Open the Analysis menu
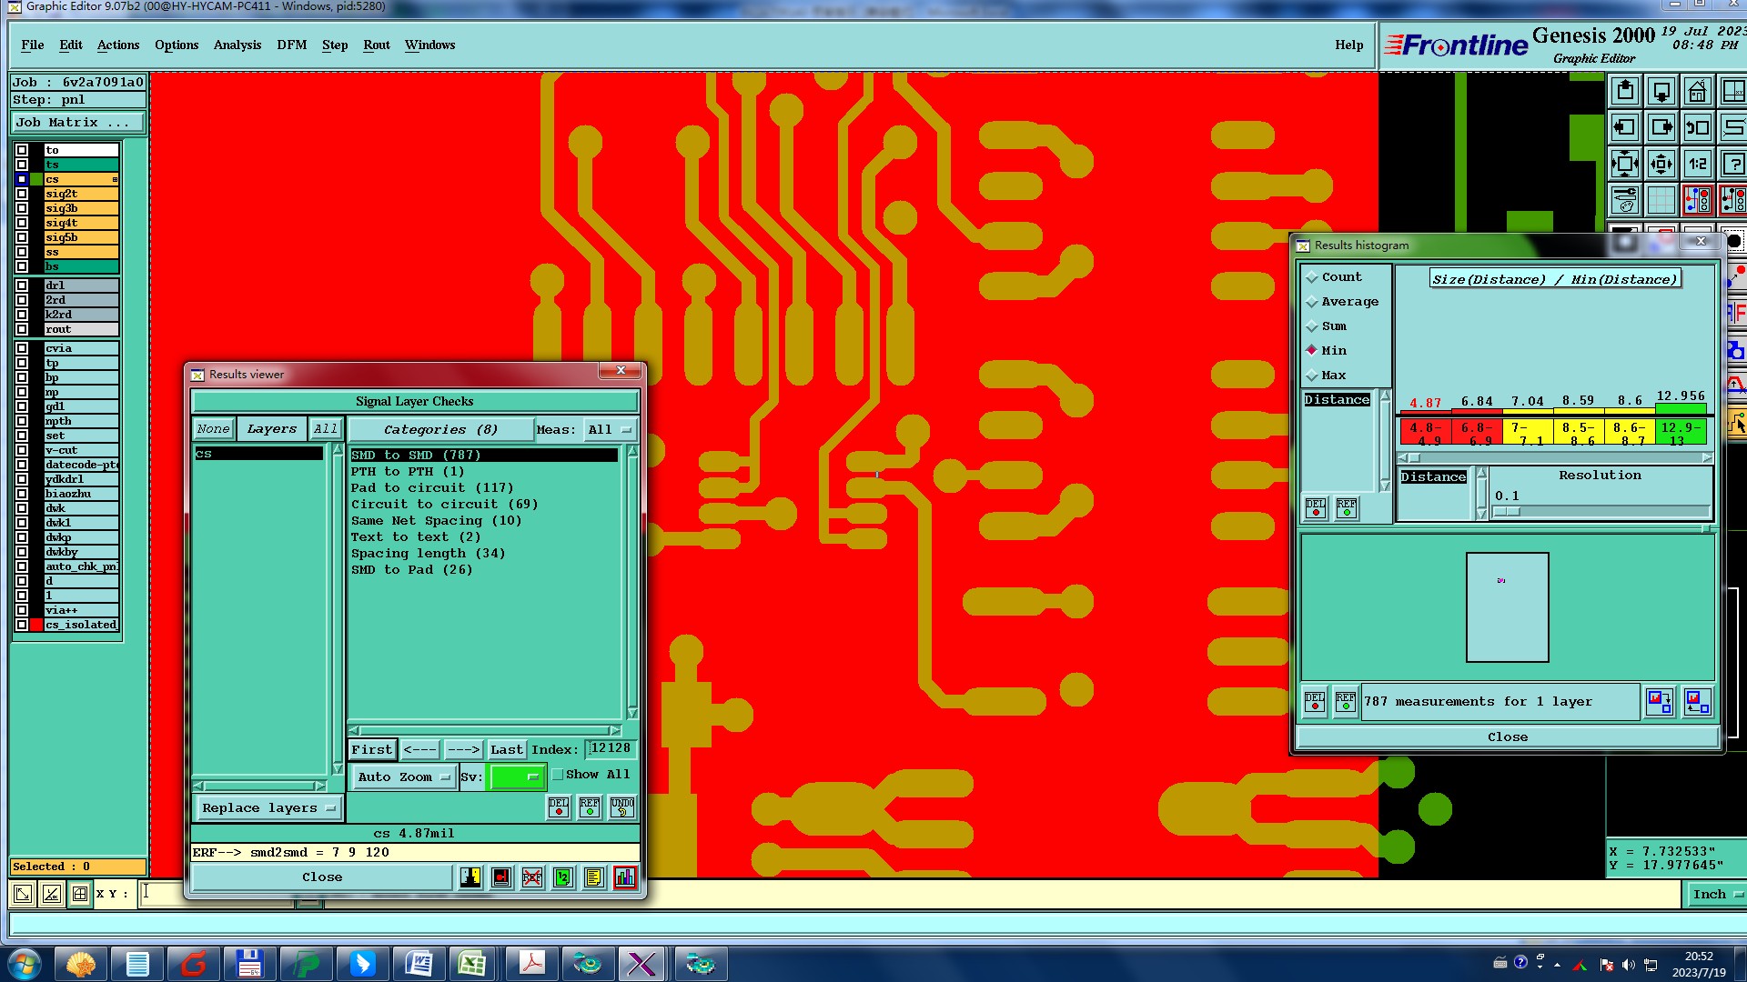The width and height of the screenshot is (1747, 982). (237, 45)
